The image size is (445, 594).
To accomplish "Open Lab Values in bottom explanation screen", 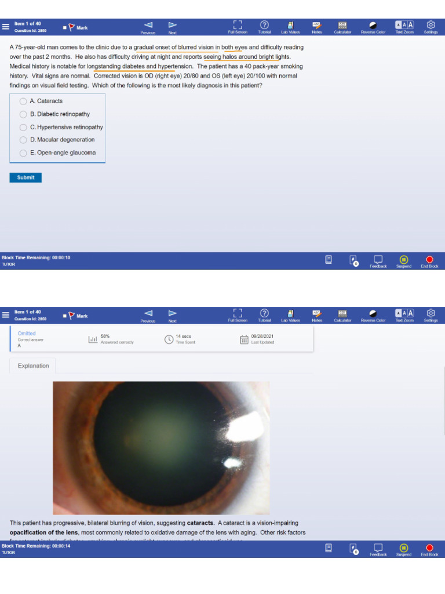I will pyautogui.click(x=291, y=316).
